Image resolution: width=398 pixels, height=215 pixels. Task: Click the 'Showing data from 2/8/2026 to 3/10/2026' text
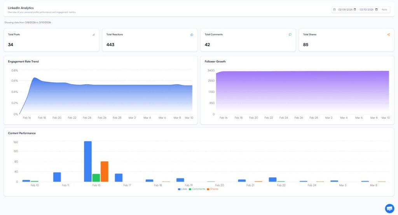click(x=28, y=22)
